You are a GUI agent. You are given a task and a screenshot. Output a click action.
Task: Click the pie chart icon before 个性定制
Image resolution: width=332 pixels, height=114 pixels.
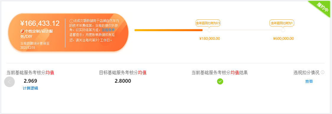[x=22, y=31]
